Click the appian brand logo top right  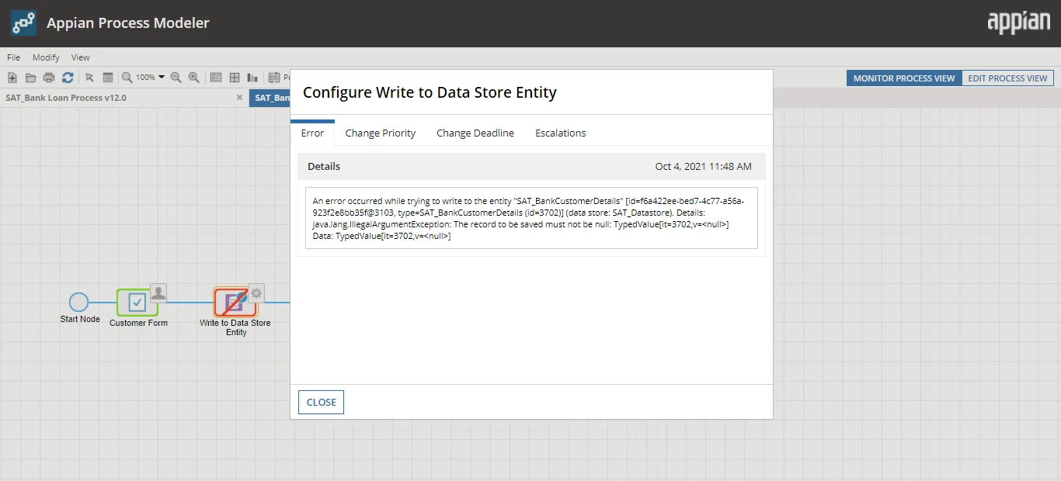(1018, 22)
